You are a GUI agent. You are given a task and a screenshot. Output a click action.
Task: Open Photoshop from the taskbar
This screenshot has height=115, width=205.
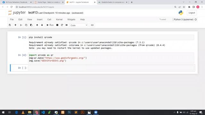69,112
